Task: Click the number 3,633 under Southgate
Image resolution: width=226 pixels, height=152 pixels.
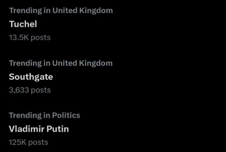Action: (19, 90)
